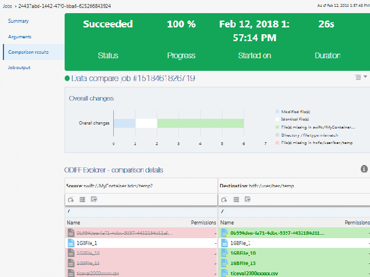Sort Source list by Permissions column
Screen dimensions: 370x277
click(x=204, y=223)
